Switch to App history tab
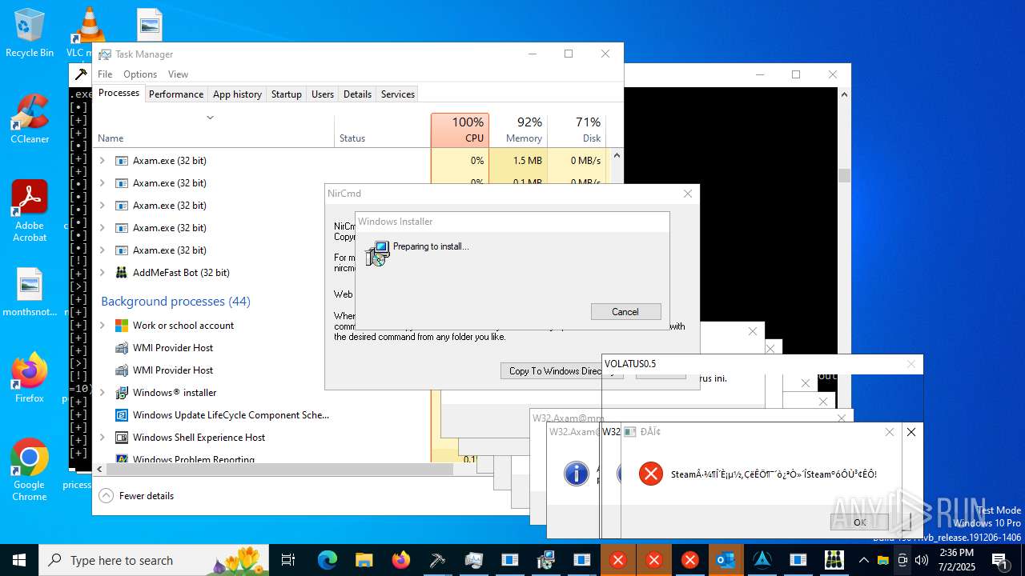1025x576 pixels. coord(237,94)
